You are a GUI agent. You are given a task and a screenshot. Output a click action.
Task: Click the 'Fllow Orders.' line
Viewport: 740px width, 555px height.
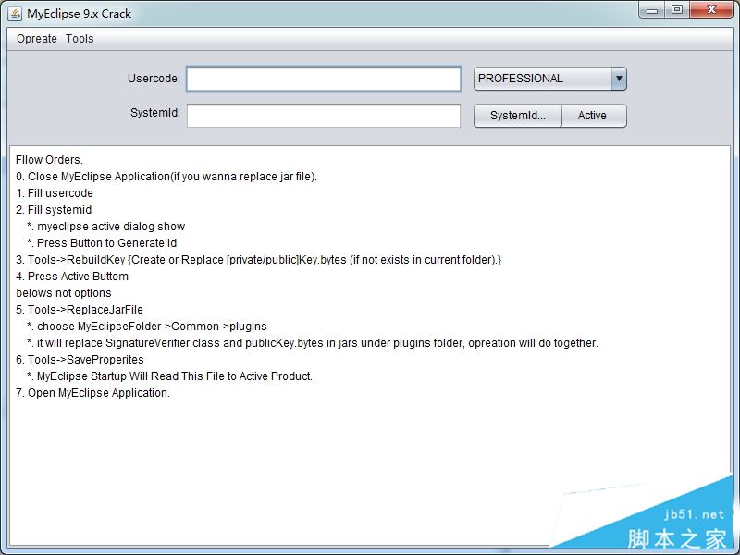(49, 160)
